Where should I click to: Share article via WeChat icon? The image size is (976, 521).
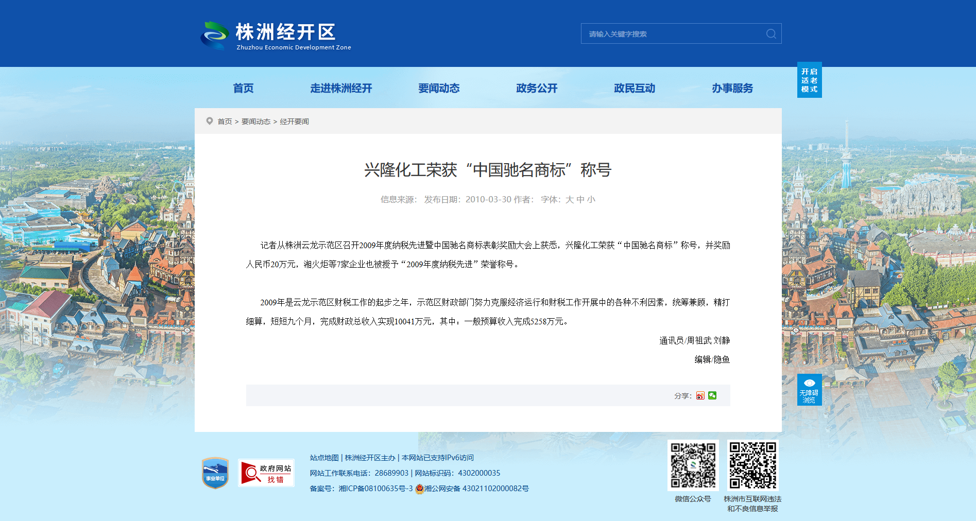tap(712, 395)
